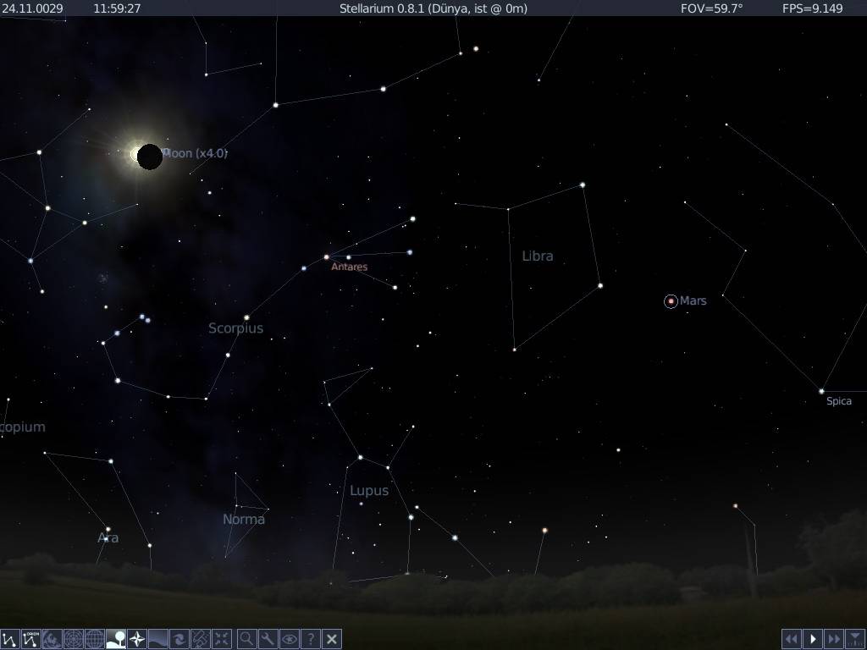
Task: Toggle atmosphere rendering
Action: tap(158, 638)
